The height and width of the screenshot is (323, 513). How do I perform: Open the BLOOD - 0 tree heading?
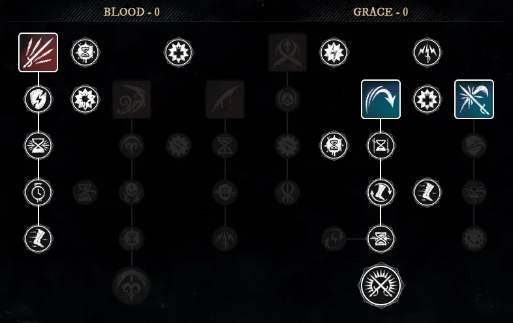click(x=132, y=12)
